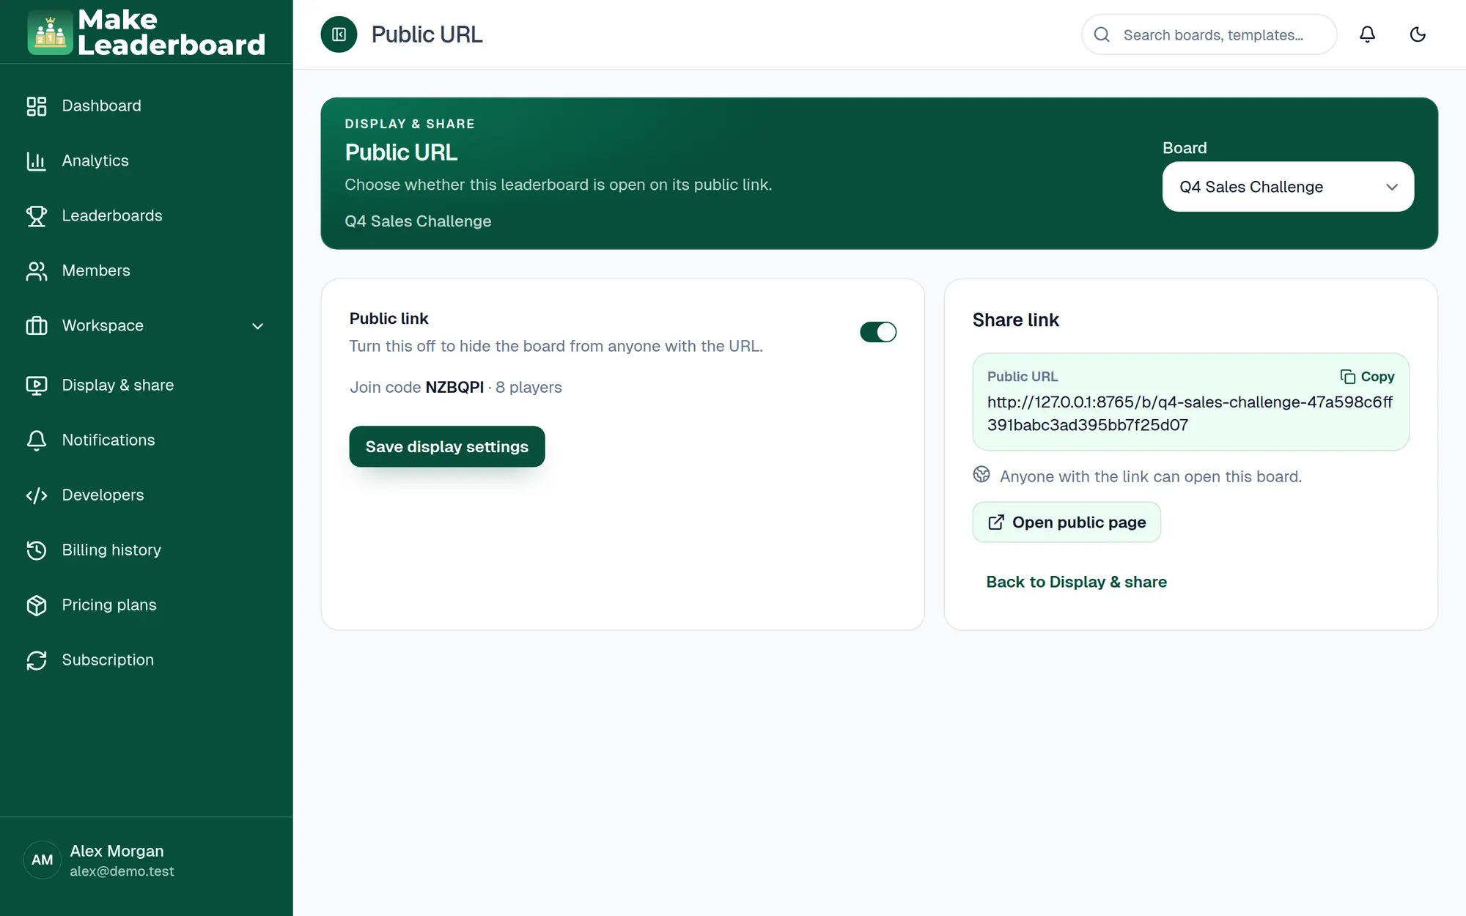Open the Board dropdown Q4 Sales Challenge
Image resolution: width=1466 pixels, height=916 pixels.
click(1288, 187)
